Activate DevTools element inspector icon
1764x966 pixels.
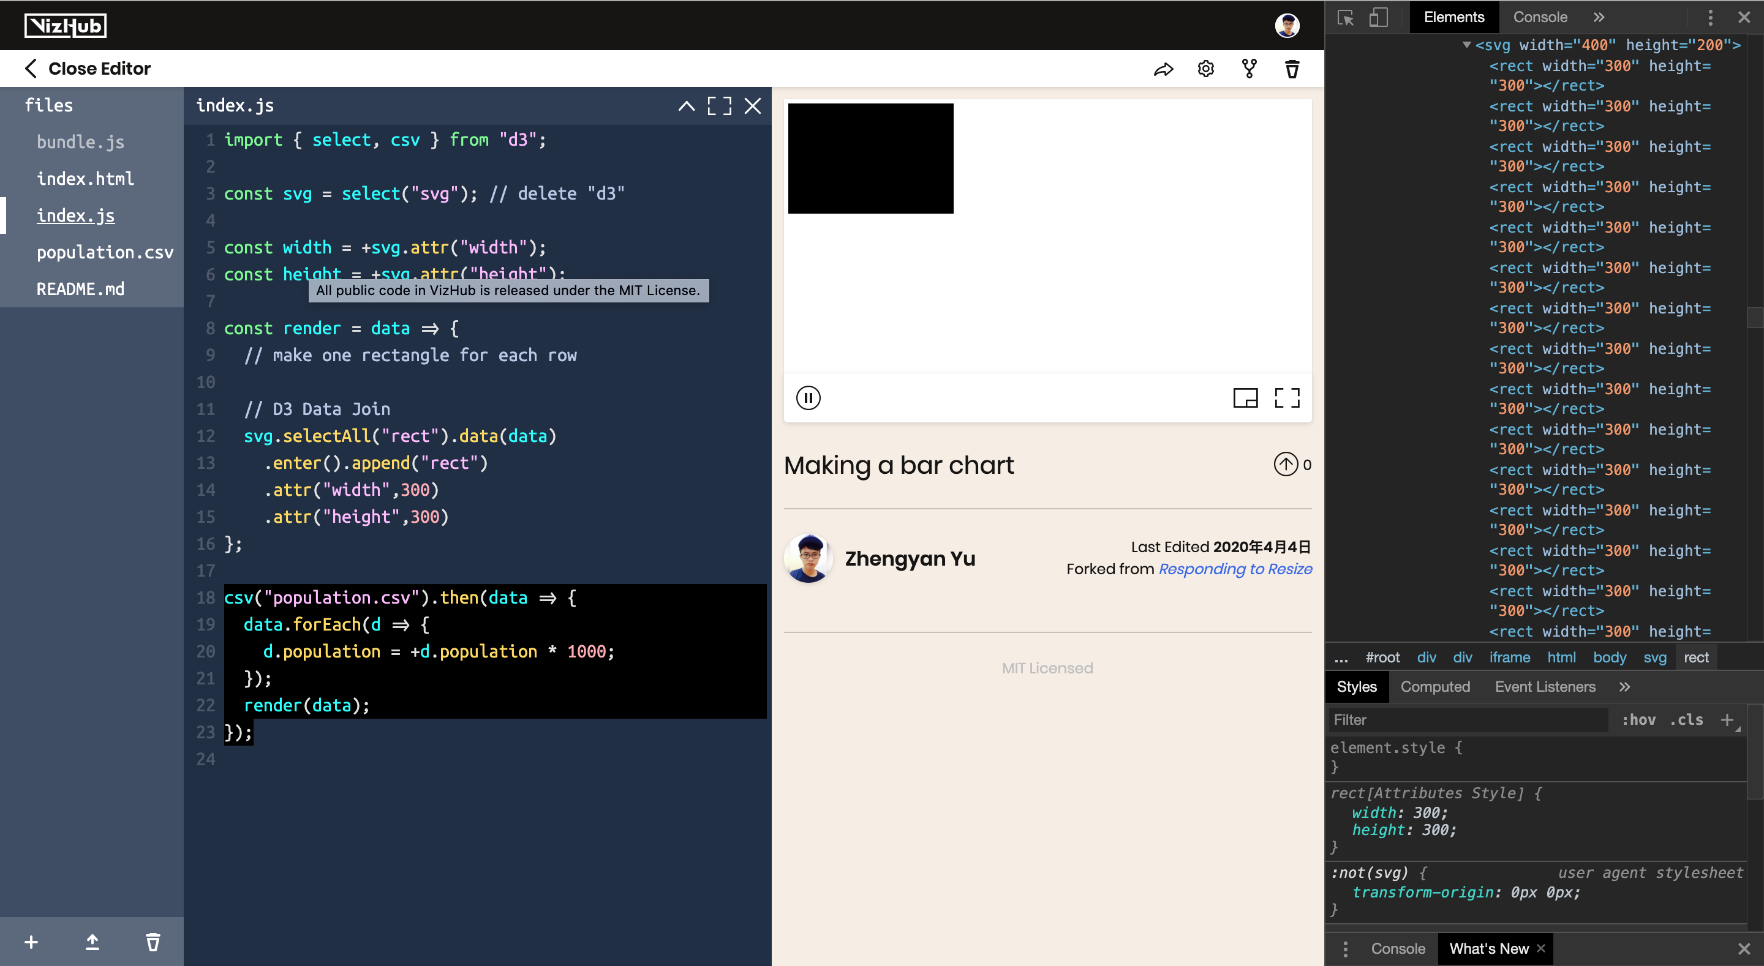(1345, 18)
